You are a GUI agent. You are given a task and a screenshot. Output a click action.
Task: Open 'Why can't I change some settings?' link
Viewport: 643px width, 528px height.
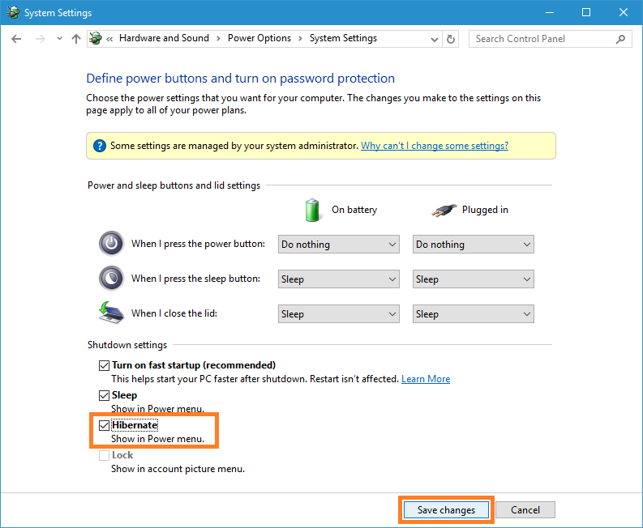point(435,146)
